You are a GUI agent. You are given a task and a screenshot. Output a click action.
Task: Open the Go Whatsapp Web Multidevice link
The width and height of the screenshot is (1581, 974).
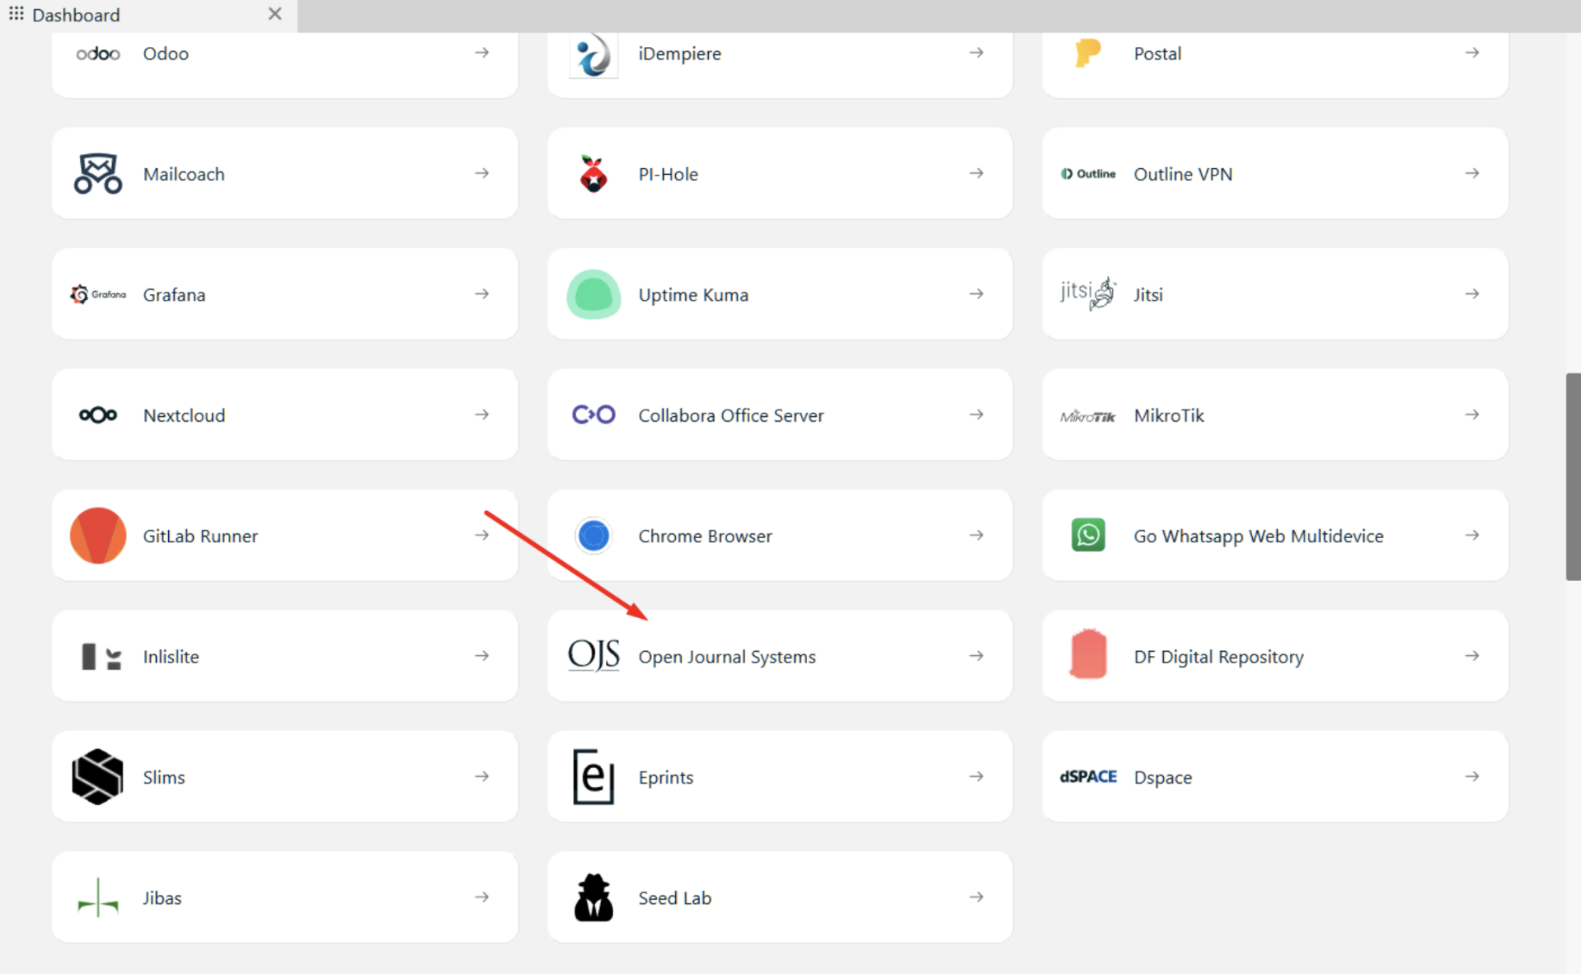[1275, 536]
